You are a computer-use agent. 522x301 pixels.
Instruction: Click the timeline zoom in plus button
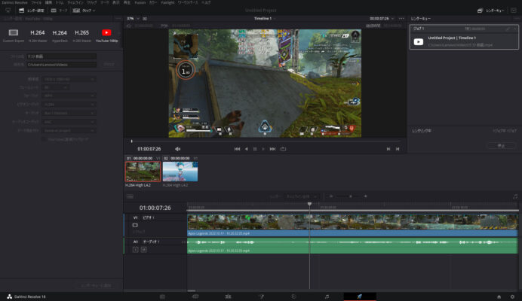[366, 196]
